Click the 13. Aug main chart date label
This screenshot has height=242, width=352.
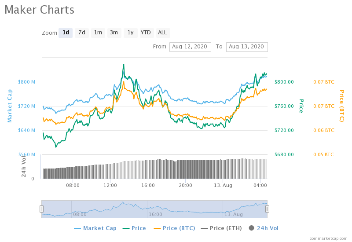[223, 185]
